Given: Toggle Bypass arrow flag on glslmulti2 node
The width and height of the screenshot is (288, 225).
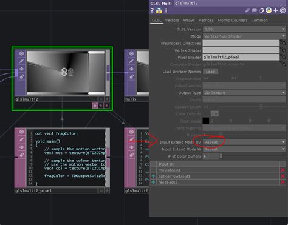Looking at the screenshot, I should tap(22, 69).
